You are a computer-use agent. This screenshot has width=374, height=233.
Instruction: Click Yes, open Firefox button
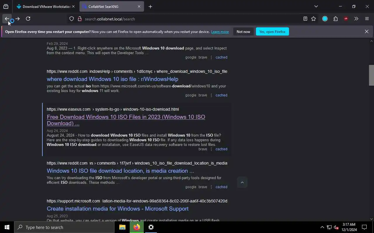click(x=272, y=31)
